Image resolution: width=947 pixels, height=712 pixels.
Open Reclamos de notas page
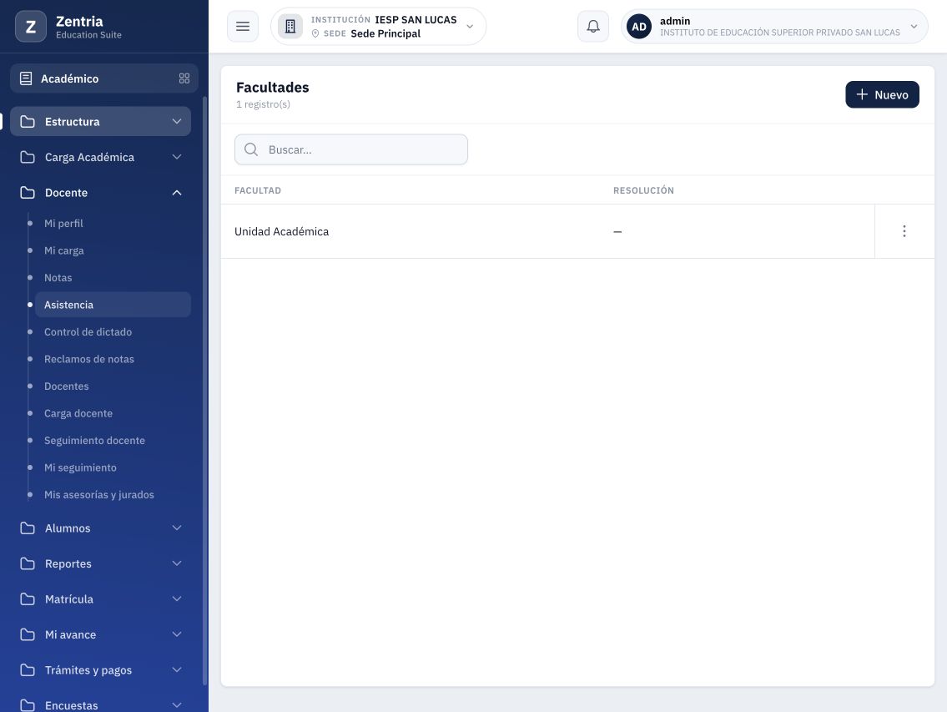pos(113,359)
